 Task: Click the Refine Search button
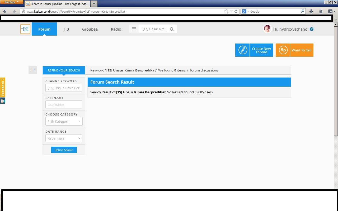tap(64, 150)
